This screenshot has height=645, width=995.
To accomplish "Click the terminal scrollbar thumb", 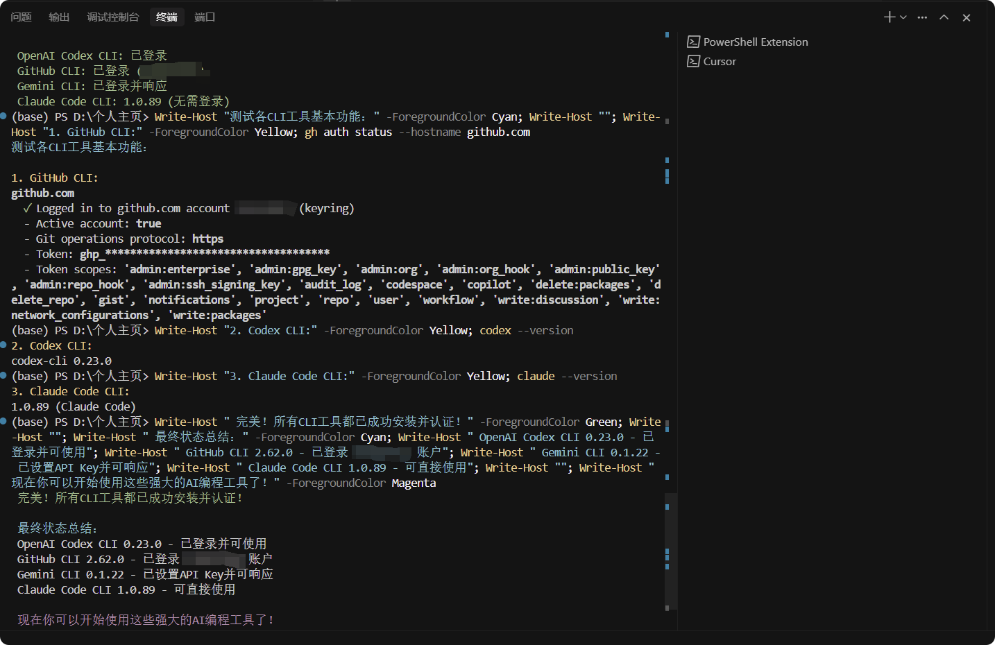I will tap(670, 551).
